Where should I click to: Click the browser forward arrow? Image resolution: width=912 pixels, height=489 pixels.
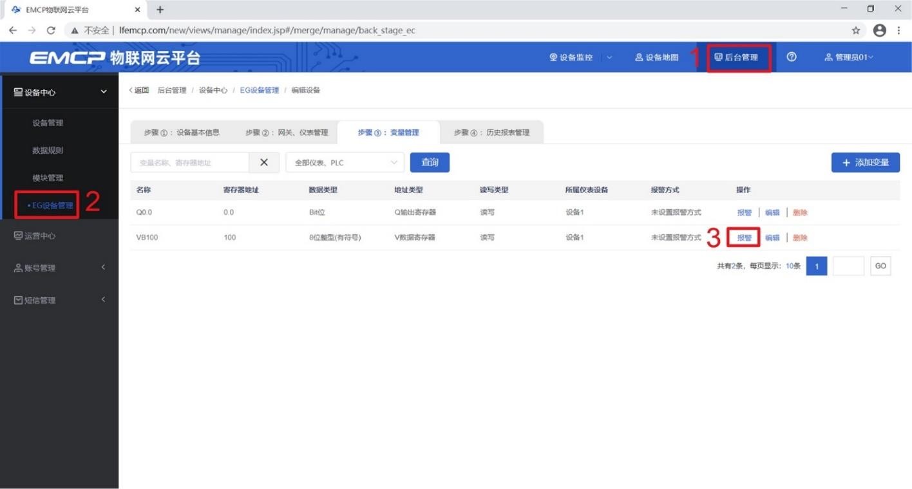point(32,30)
